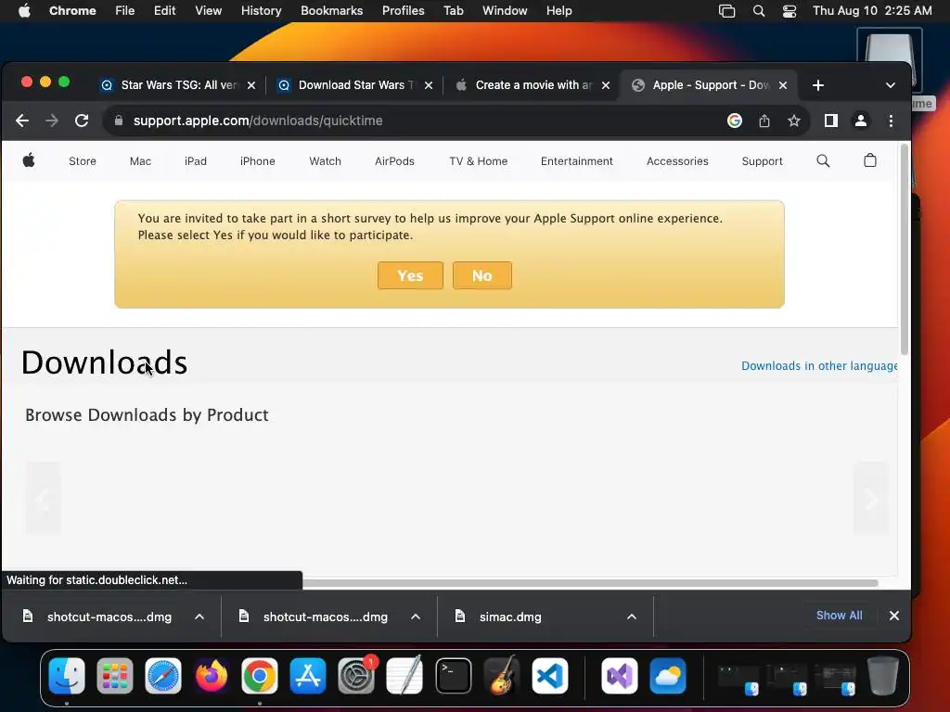View site info via lock icon
The width and height of the screenshot is (950, 712).
point(119,121)
